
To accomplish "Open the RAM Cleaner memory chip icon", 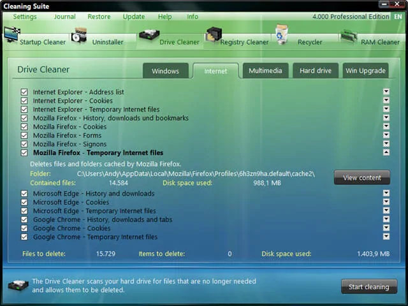I will pyautogui.click(x=349, y=36).
